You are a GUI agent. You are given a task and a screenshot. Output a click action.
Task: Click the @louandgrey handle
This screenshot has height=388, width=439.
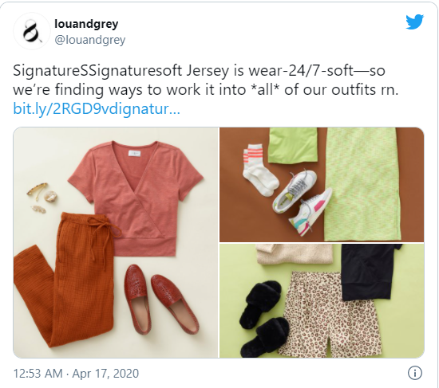coord(90,40)
